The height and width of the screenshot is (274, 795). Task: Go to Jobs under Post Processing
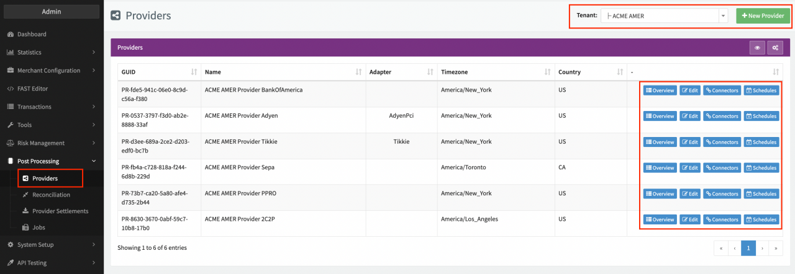[39, 228]
